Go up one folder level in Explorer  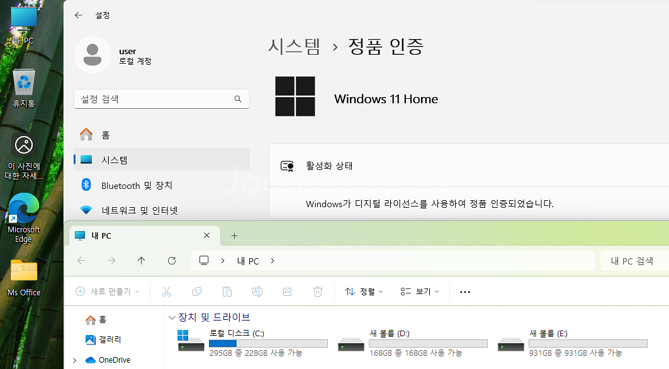(141, 261)
